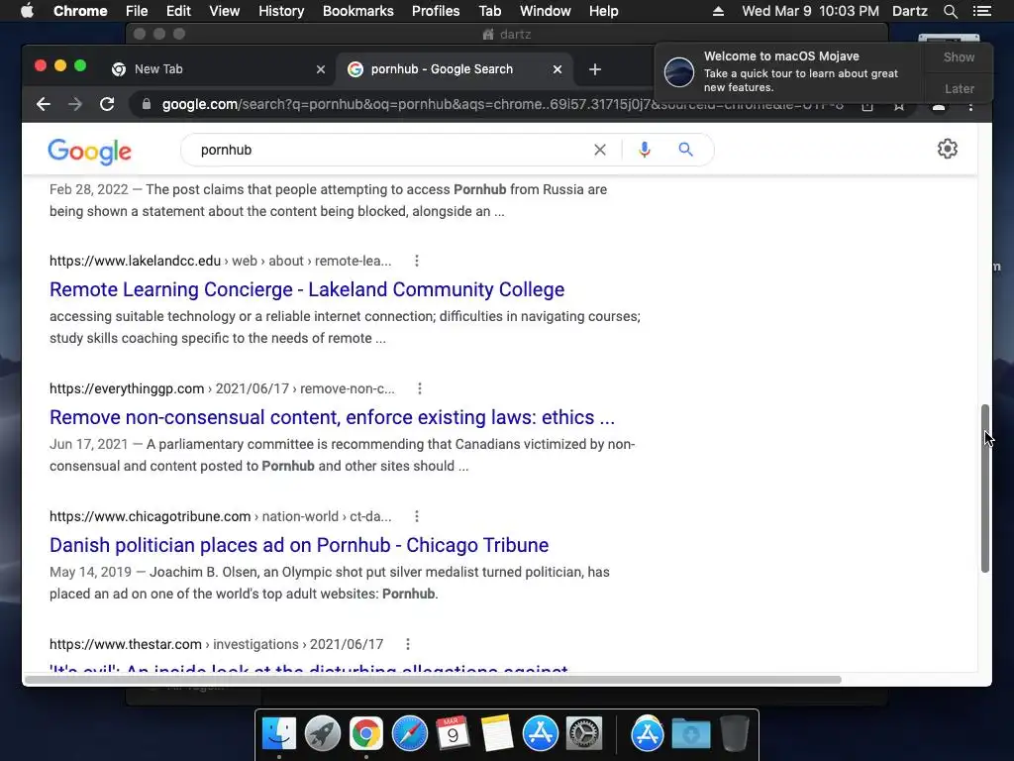This screenshot has height=761, width=1014.
Task: Open the Help menu
Action: pyautogui.click(x=603, y=11)
